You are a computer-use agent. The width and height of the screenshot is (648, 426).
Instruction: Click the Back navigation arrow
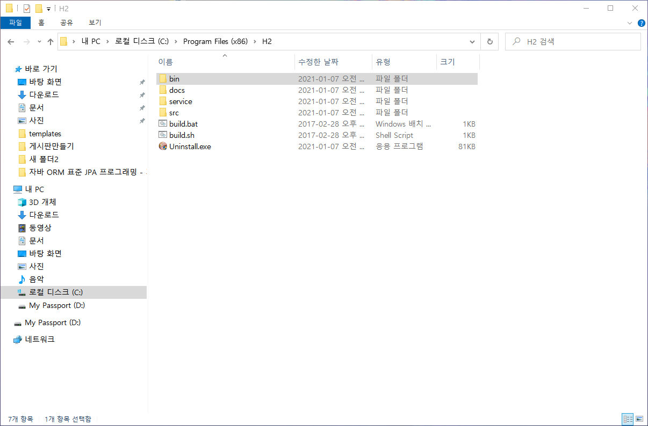[x=11, y=41]
